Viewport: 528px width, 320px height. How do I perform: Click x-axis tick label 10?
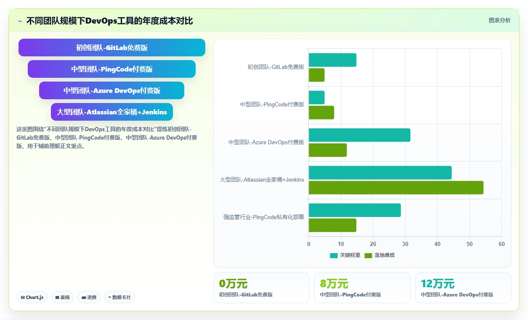[x=341, y=244]
